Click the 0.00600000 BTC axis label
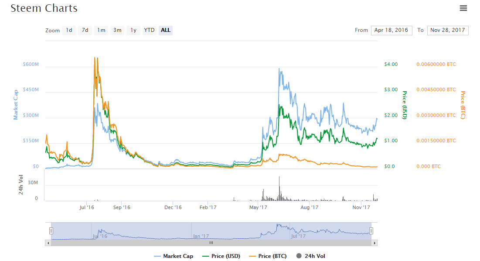The width and height of the screenshot is (480, 261). [x=436, y=64]
